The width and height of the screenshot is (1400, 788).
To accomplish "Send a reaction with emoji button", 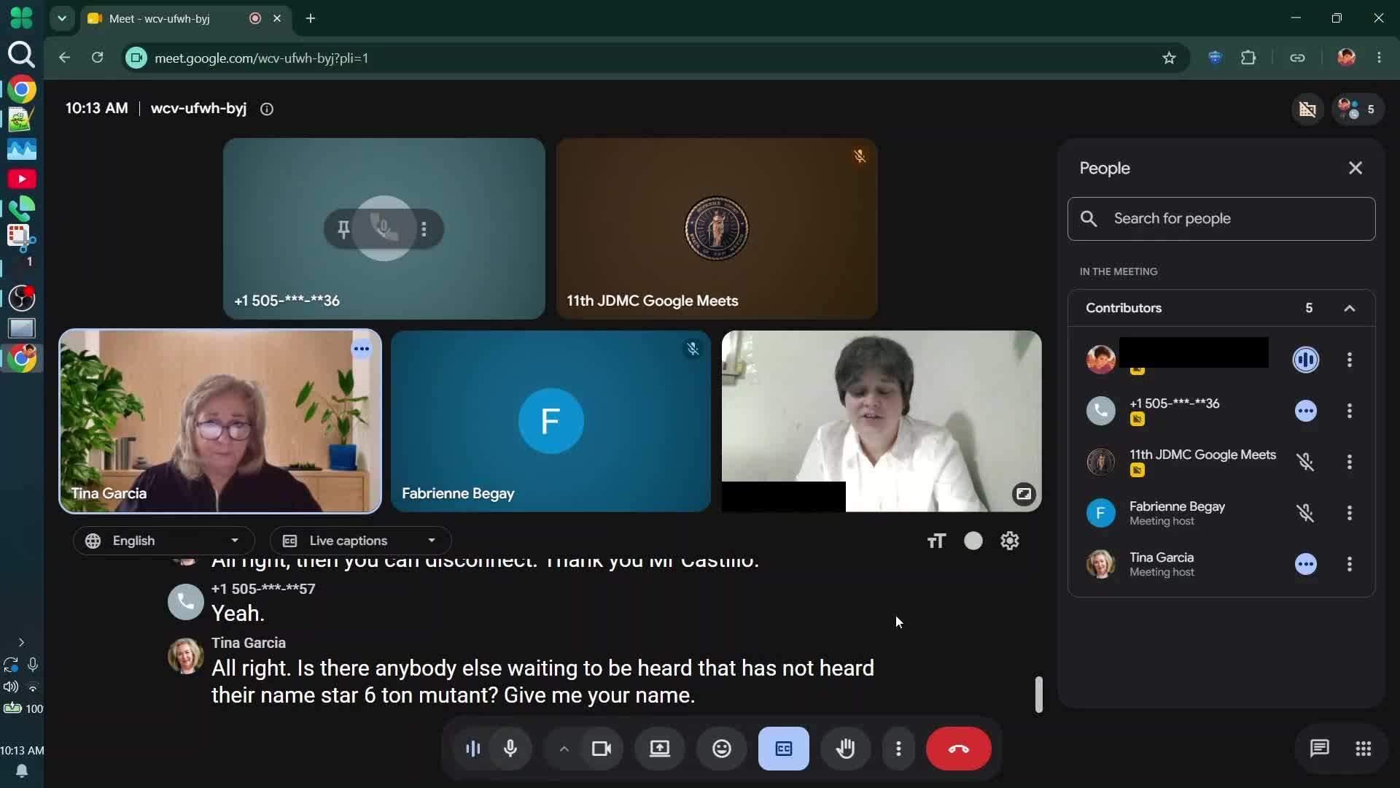I will tap(721, 749).
